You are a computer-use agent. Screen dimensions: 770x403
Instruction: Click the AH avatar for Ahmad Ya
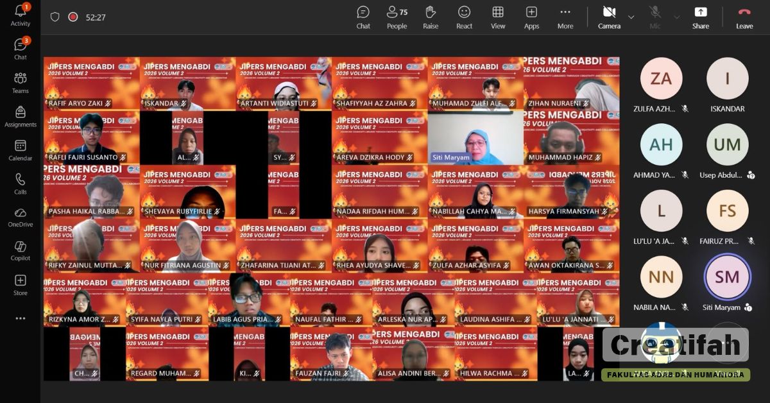[x=661, y=144]
